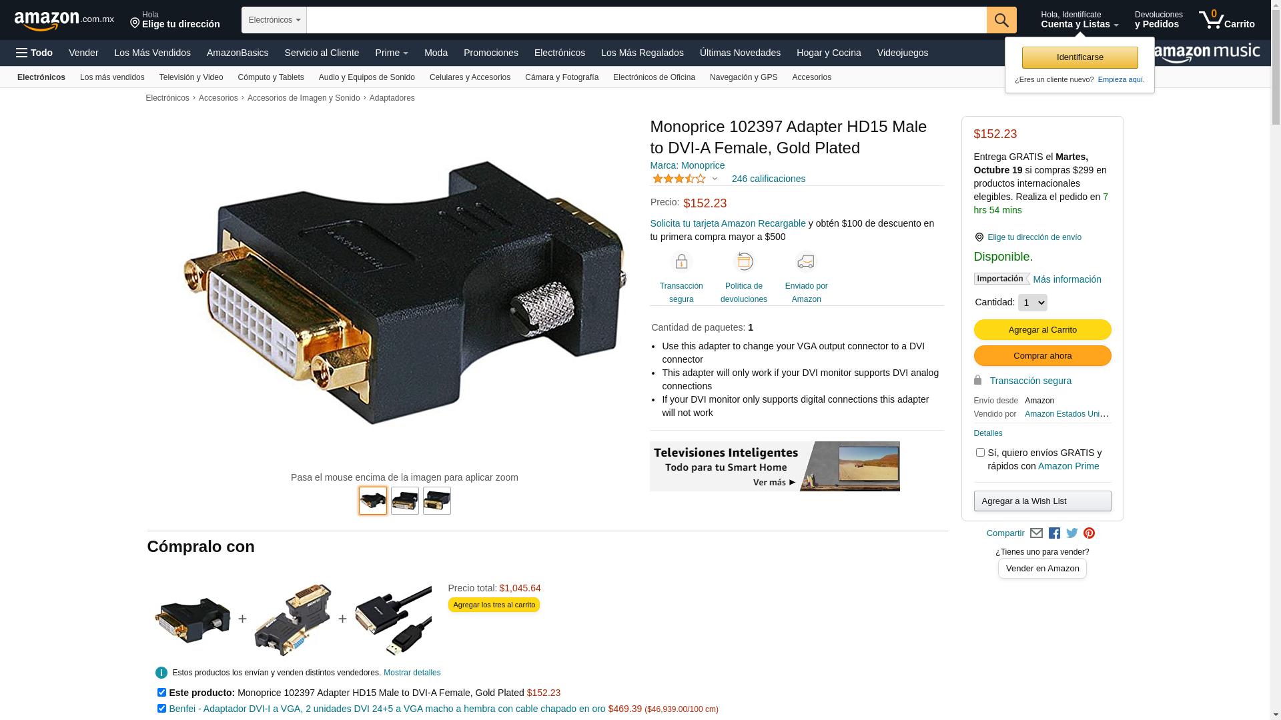Expand the star rating breakdown arrow
This screenshot has width=1281, height=720.
coord(715,179)
